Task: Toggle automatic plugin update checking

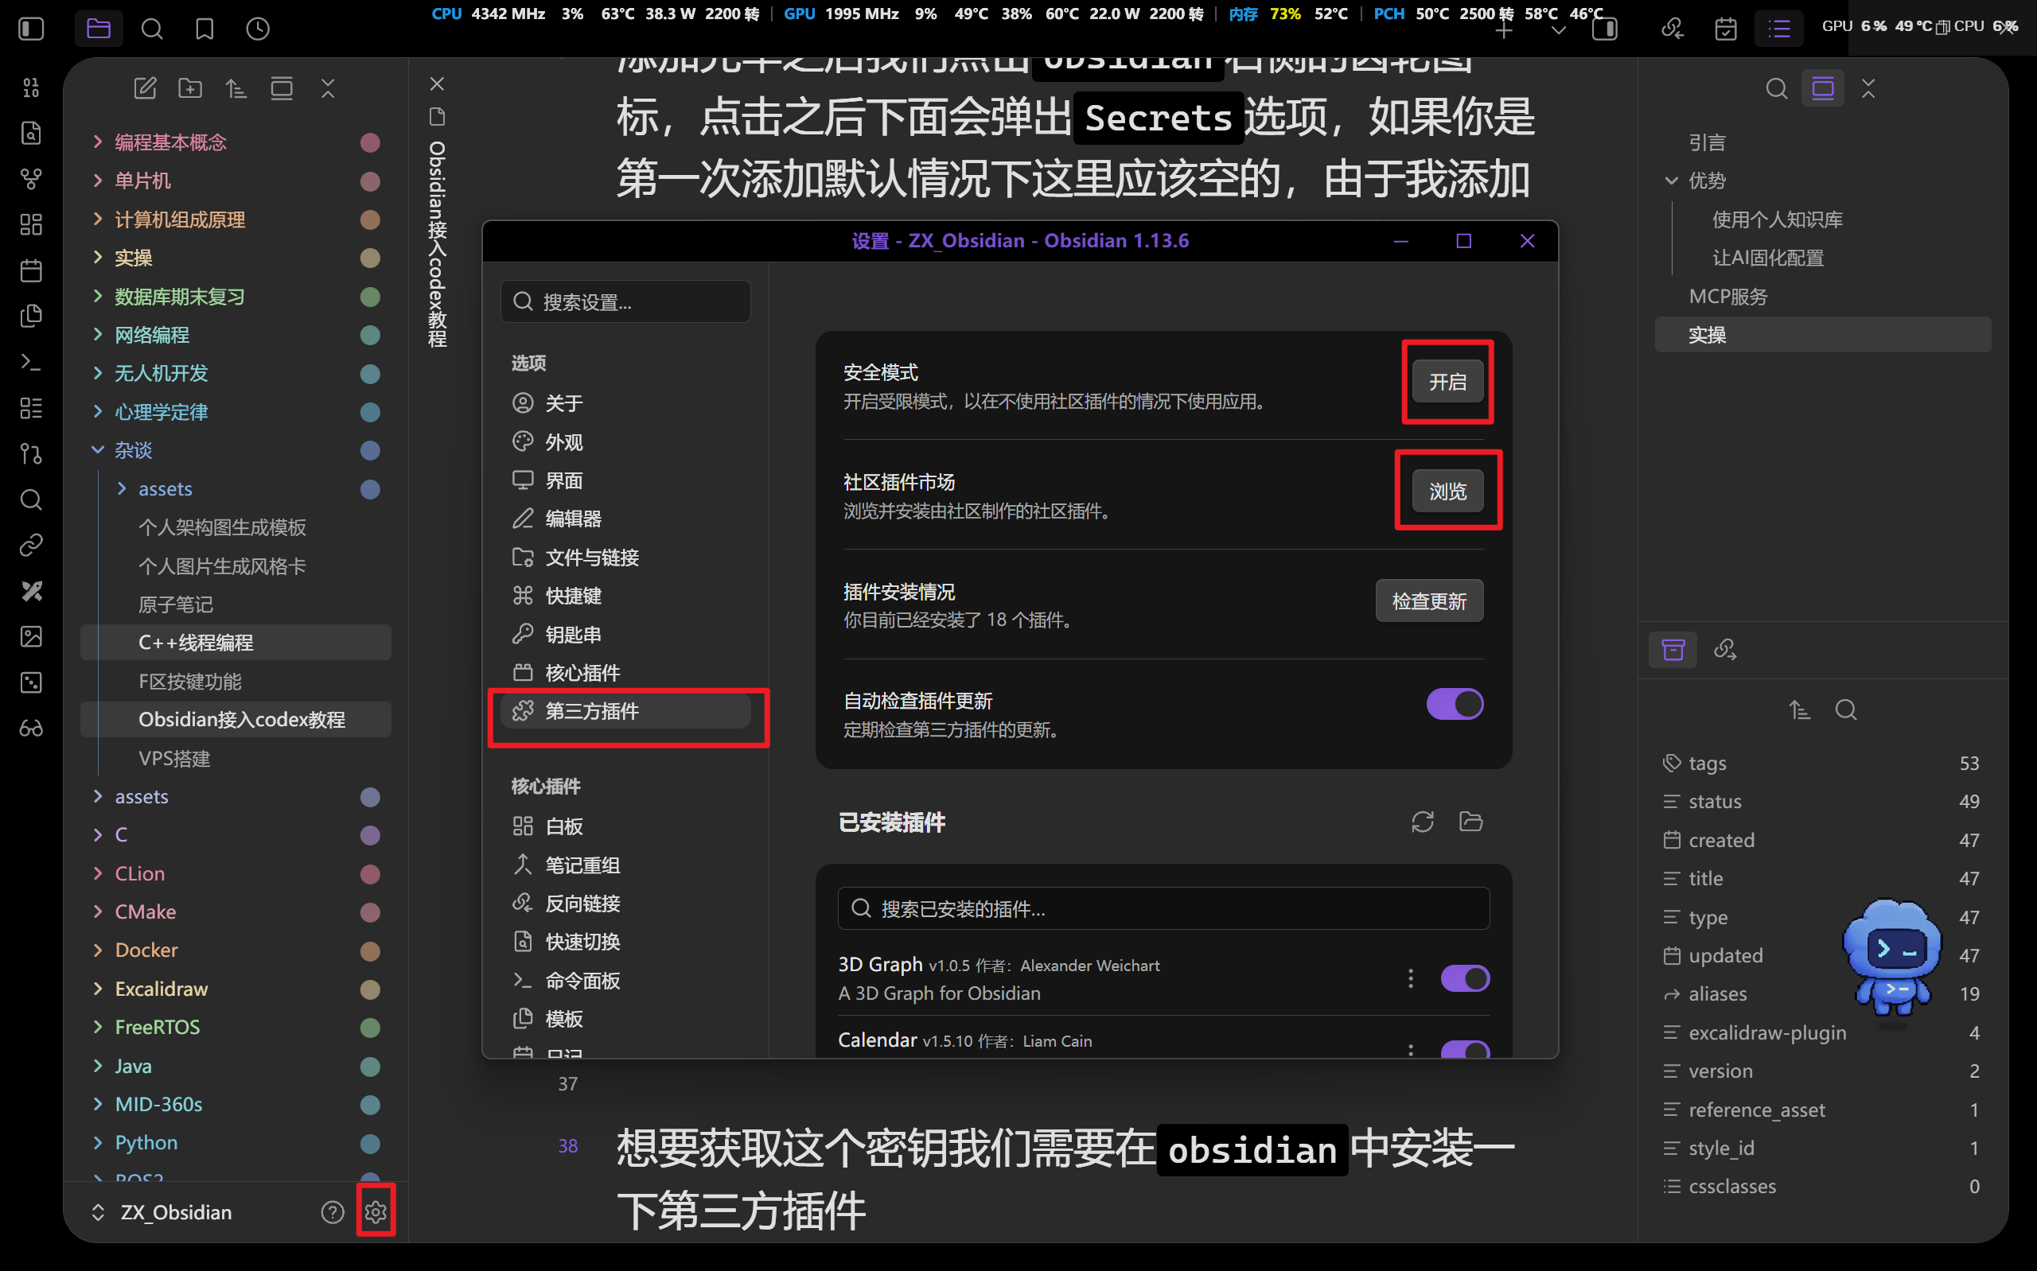Action: (x=1455, y=704)
